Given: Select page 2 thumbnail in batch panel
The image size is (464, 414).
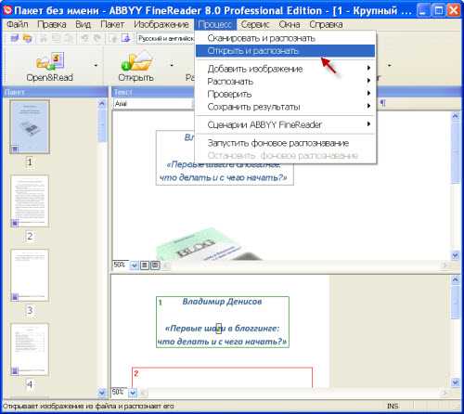Looking at the screenshot, I should (x=30, y=201).
